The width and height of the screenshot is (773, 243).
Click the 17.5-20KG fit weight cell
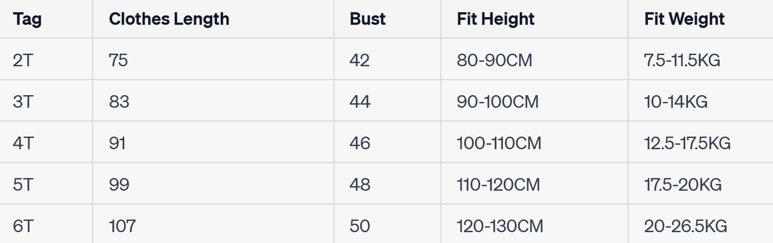[x=683, y=185]
